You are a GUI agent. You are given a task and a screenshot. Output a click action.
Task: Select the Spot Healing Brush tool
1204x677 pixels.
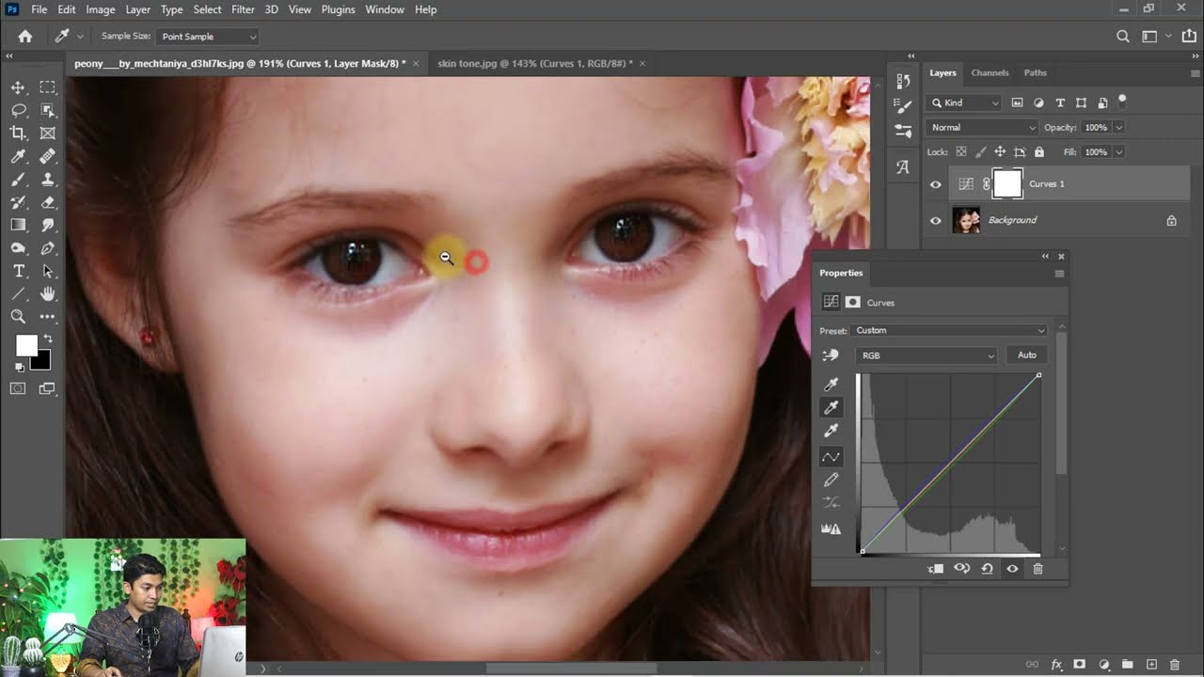tap(48, 157)
